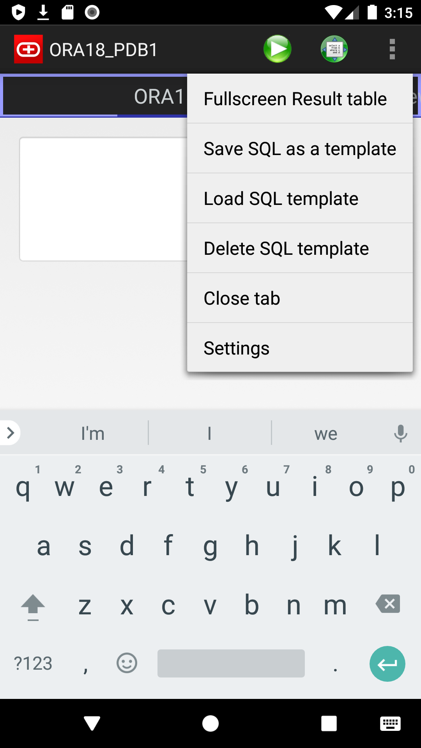Click the red app logo icon

(28, 49)
